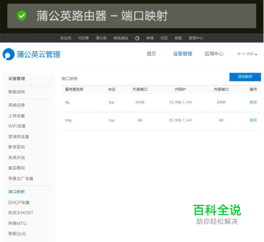
Task: Open 上网设置 in the sidebar
Action: 16,116
